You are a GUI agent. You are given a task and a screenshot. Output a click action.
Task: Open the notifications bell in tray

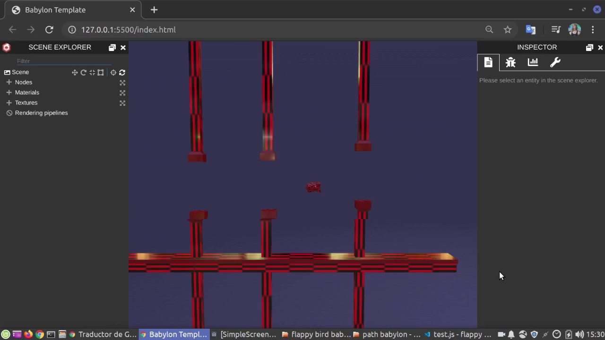click(511, 334)
